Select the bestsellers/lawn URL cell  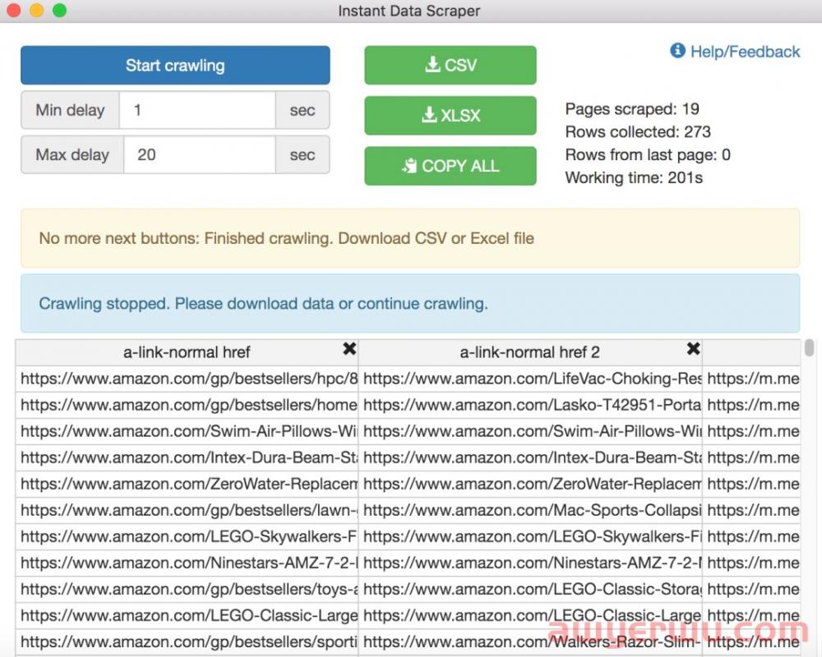(187, 510)
